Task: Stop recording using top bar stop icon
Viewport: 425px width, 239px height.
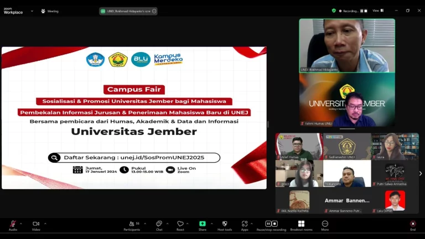Action: click(x=366, y=11)
